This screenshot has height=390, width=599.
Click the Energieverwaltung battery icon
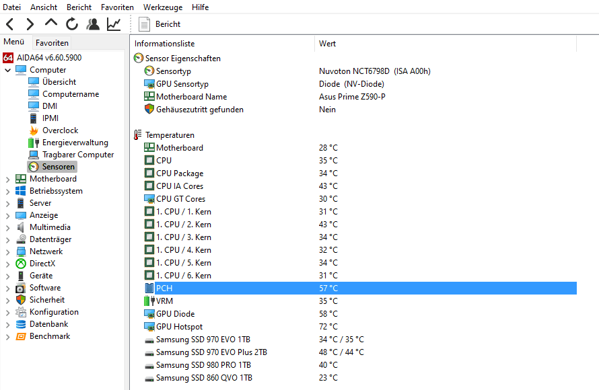click(34, 143)
